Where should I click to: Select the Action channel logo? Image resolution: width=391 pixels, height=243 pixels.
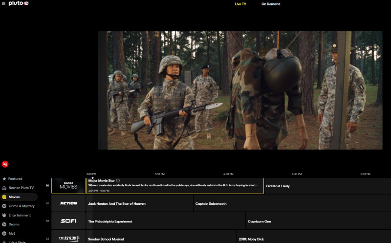tap(68, 203)
